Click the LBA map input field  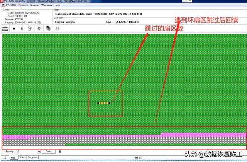pos(27,152)
